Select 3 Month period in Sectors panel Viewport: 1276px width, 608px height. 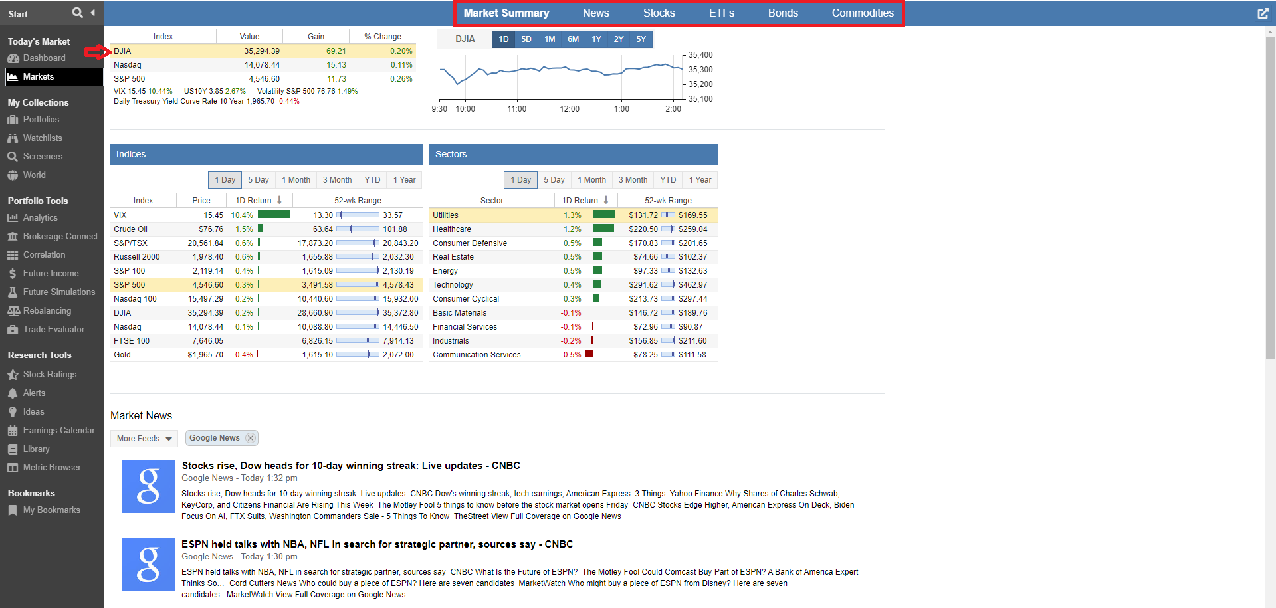pyautogui.click(x=633, y=180)
